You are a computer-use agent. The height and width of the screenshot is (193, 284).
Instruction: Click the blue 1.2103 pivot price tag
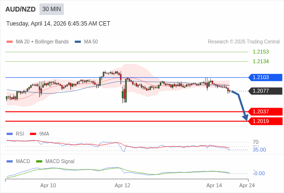pos(265,77)
